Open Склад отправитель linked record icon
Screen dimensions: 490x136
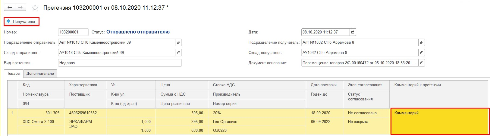[178, 53]
